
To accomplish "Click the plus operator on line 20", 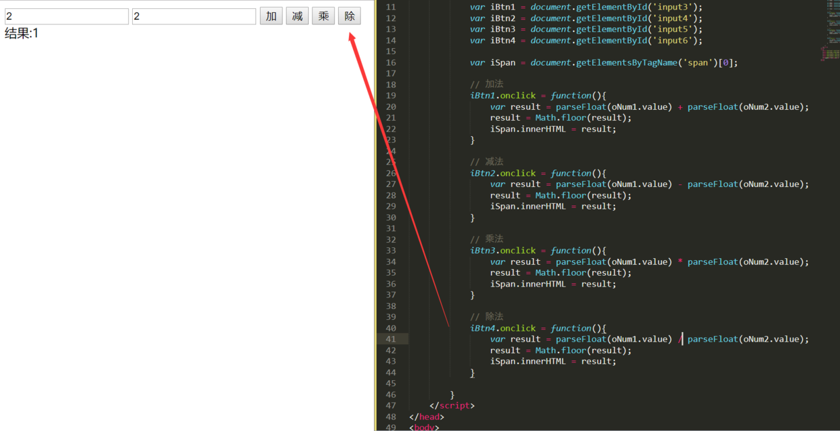I will point(680,106).
